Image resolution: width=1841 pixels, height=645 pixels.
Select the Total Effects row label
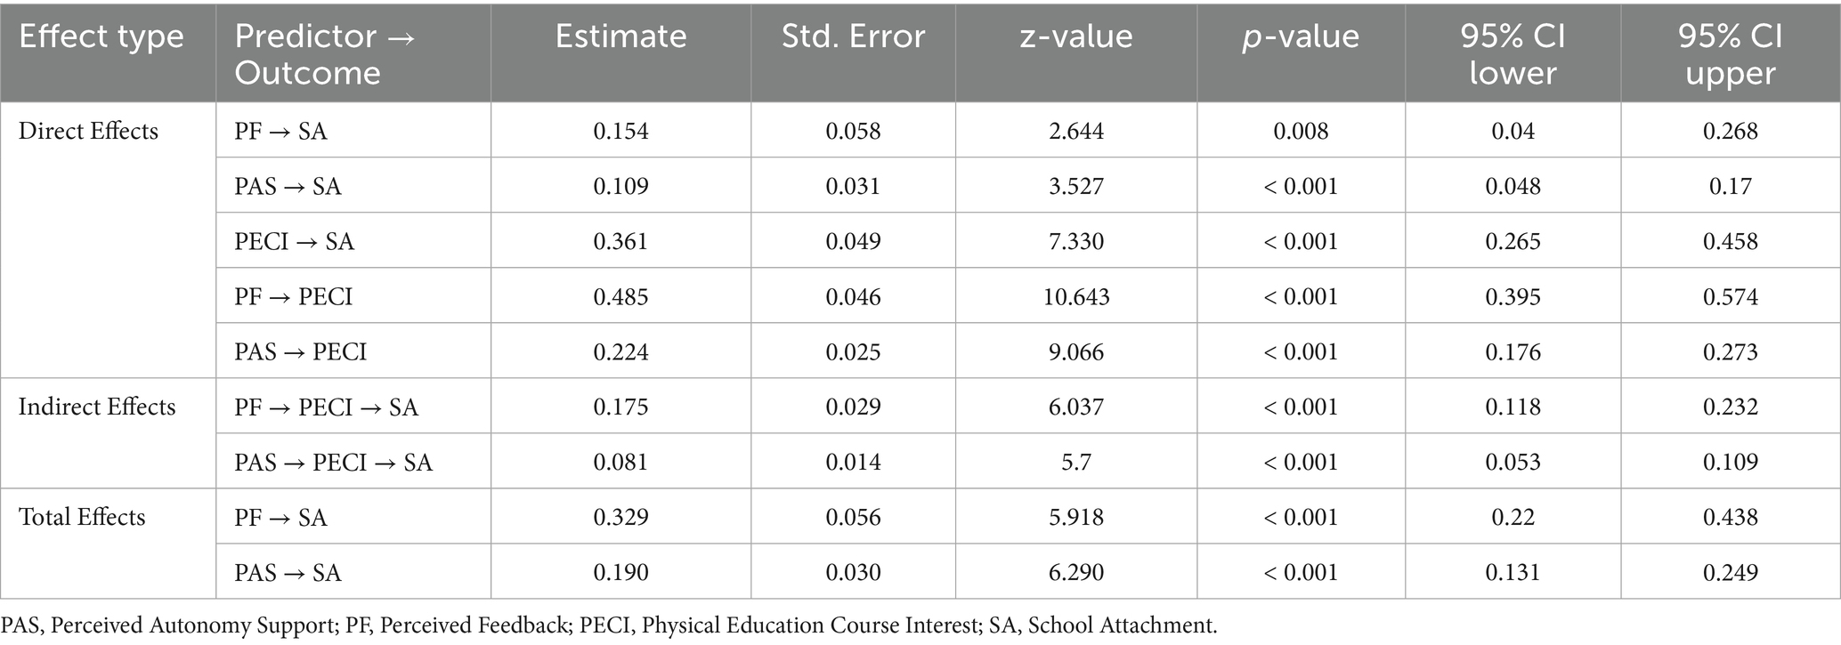click(82, 517)
